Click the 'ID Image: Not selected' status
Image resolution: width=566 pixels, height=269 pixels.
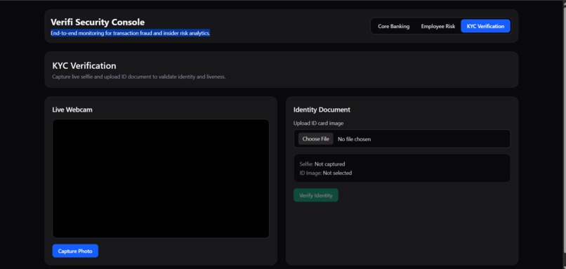point(325,173)
